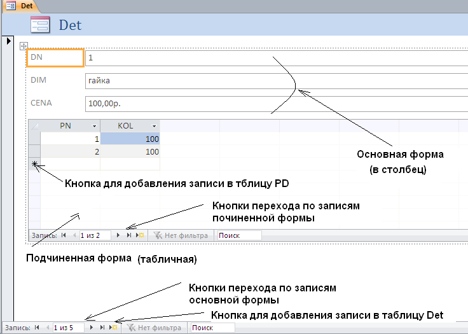Select the DIM label
Screen dimensions: 468x334
click(x=39, y=80)
